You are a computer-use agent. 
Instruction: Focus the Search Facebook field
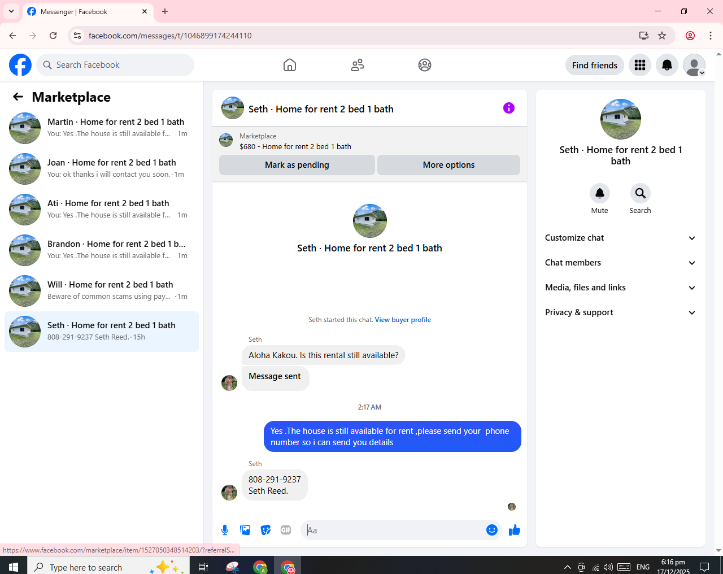click(115, 65)
